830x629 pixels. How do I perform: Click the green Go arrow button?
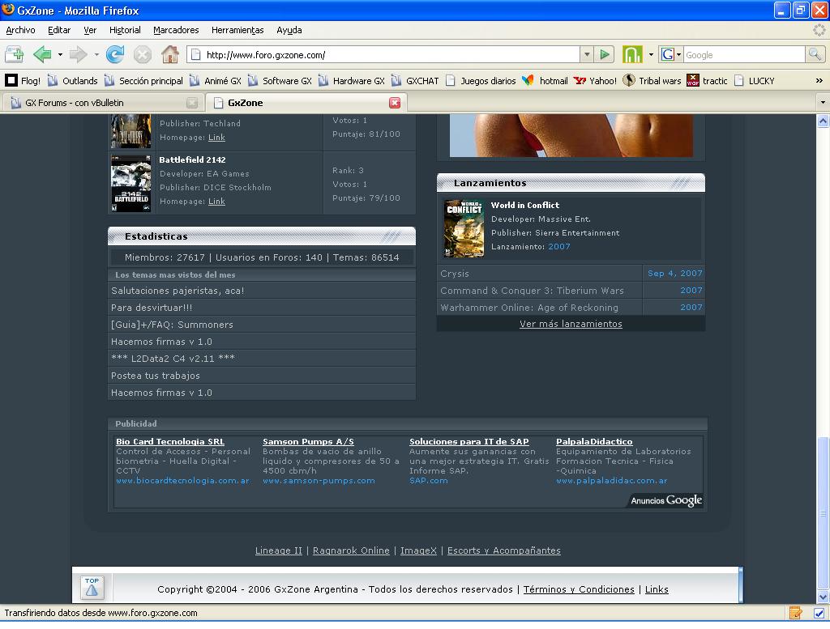[605, 54]
